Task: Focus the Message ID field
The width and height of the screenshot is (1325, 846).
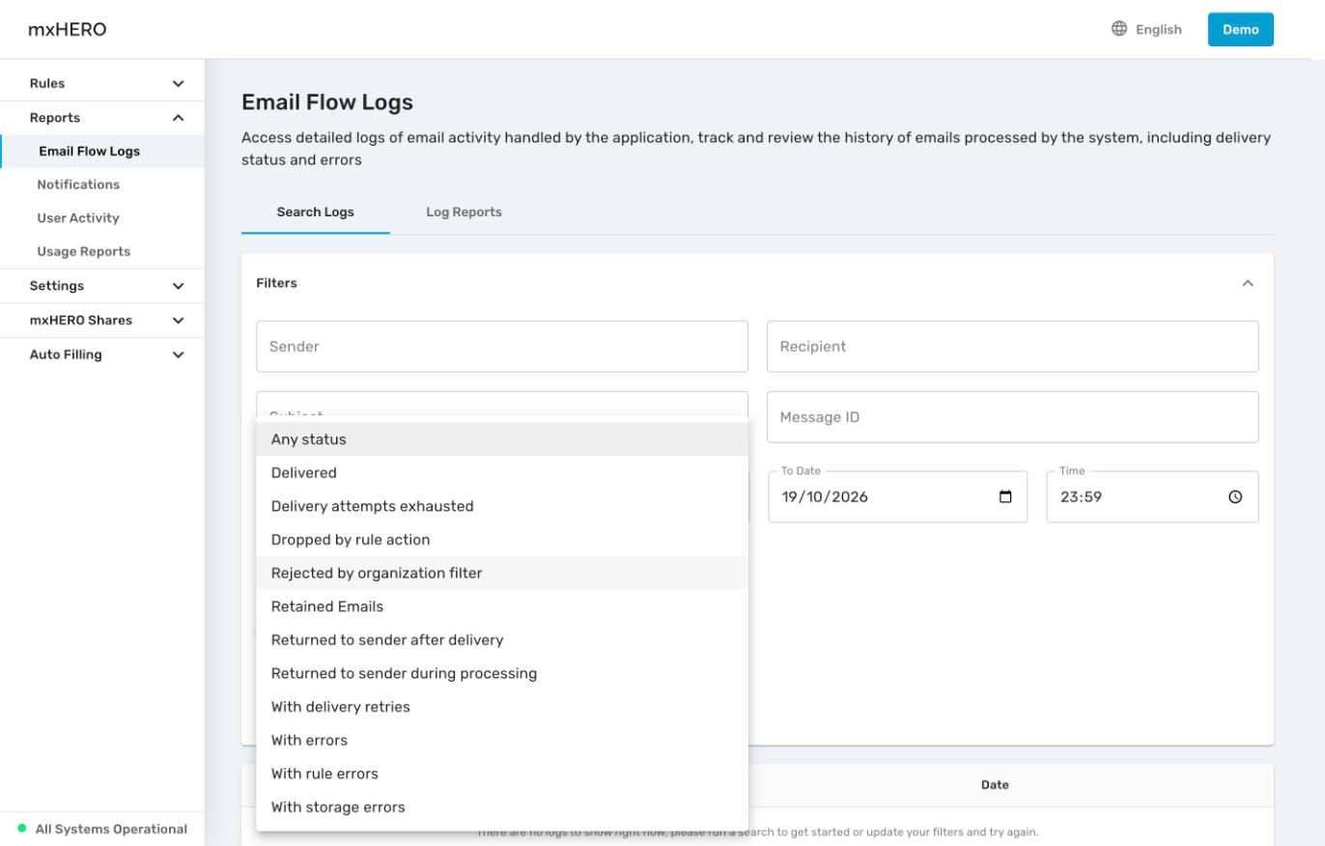Action: click(1013, 417)
